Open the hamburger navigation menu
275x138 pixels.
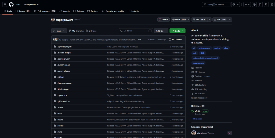click(x=5, y=5)
